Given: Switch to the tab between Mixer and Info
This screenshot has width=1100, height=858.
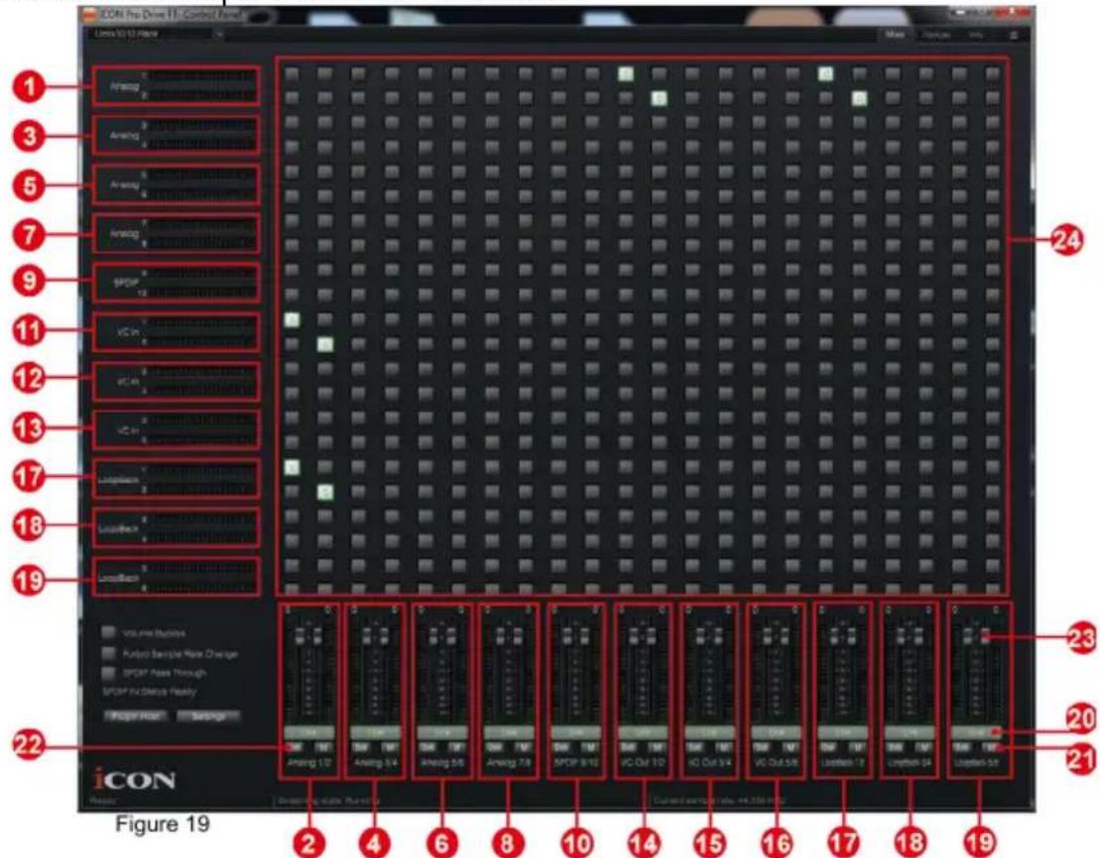Looking at the screenshot, I should [x=935, y=35].
